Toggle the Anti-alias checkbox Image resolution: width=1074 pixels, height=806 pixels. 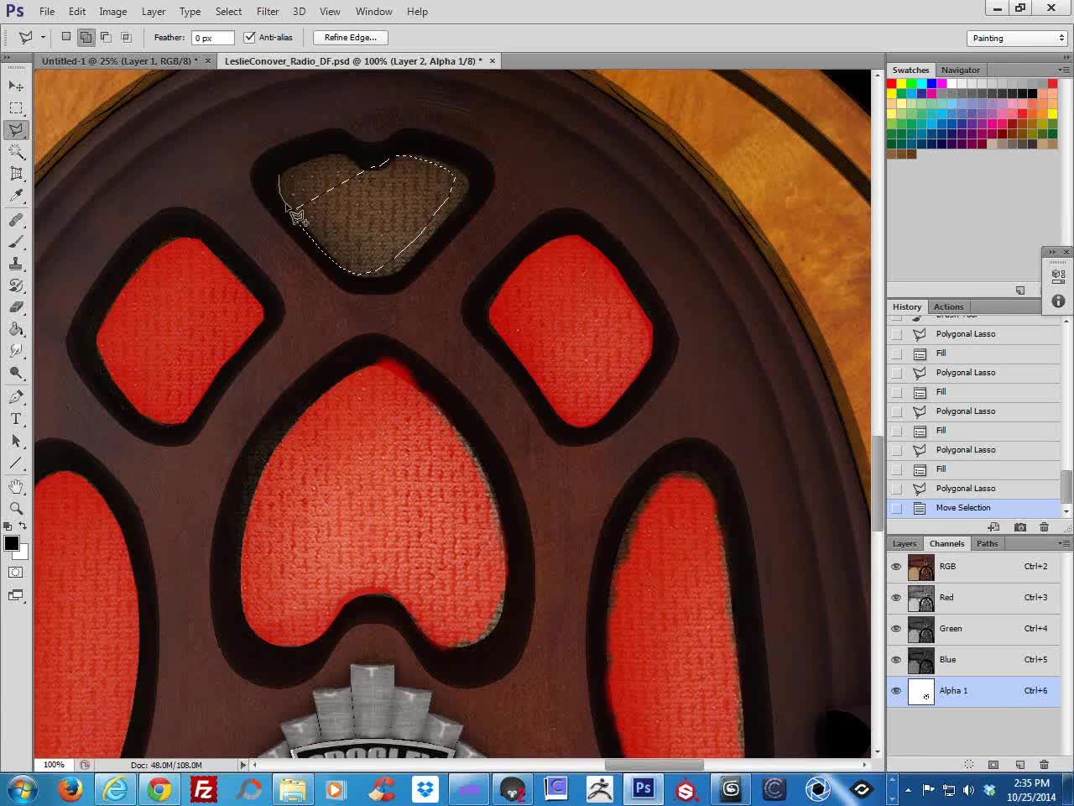(249, 37)
